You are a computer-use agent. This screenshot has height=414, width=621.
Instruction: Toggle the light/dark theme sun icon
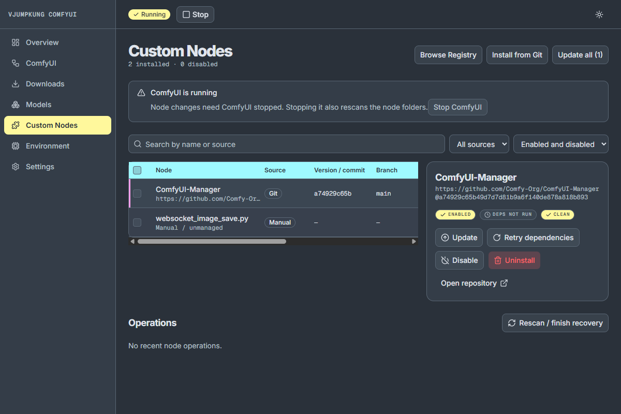pyautogui.click(x=599, y=14)
